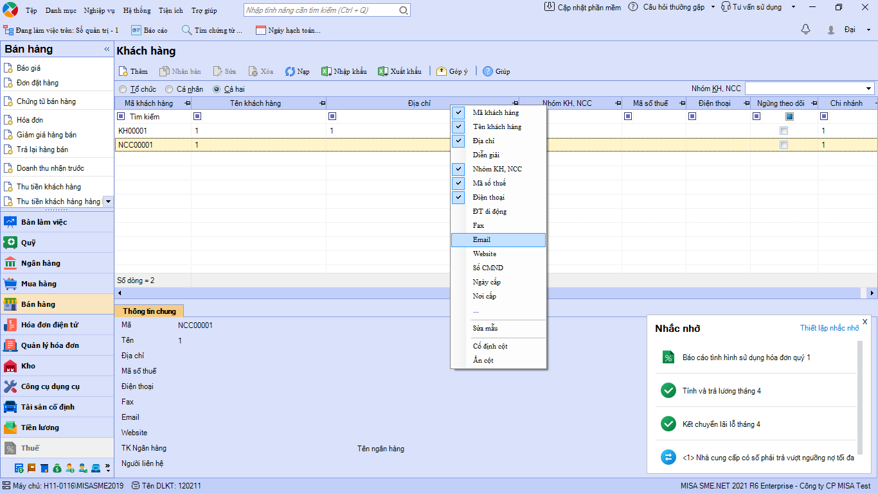
Task: Open Hóa đơn điện tử module
Action: [x=57, y=325]
